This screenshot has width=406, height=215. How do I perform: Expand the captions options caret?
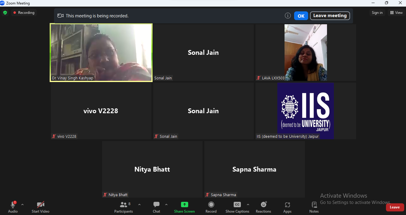(248, 205)
